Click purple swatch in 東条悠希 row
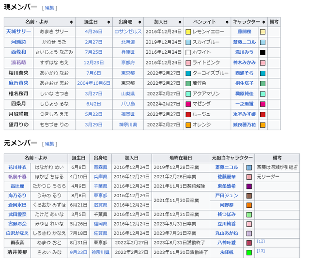Viewport: 310px width, 263px height. pos(249,186)
